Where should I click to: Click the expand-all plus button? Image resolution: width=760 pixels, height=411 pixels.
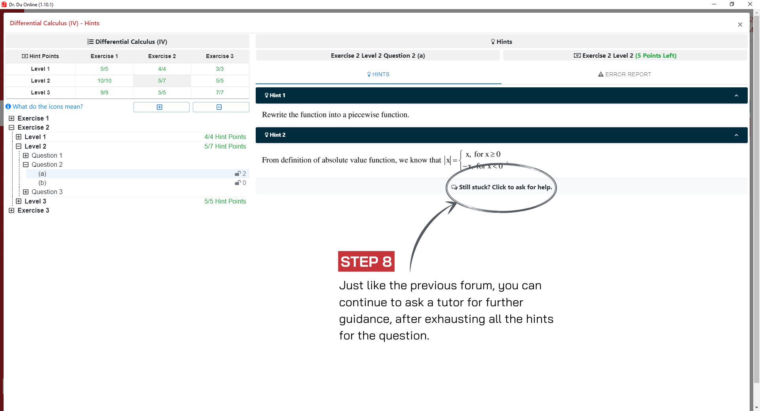pos(161,107)
